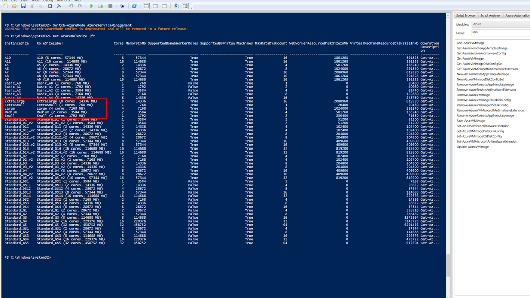Undo the last action in the toolbar

click(x=71, y=6)
